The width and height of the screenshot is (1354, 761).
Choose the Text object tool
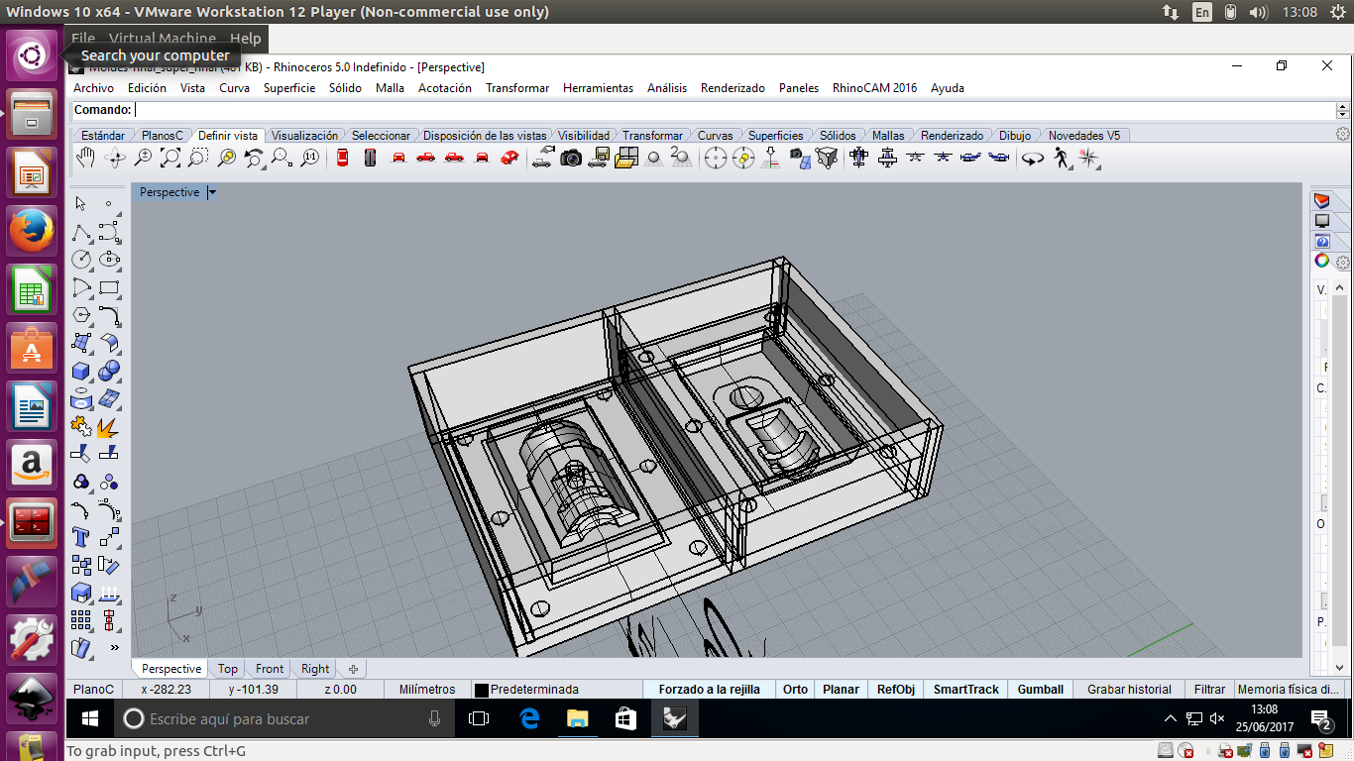pyautogui.click(x=81, y=537)
